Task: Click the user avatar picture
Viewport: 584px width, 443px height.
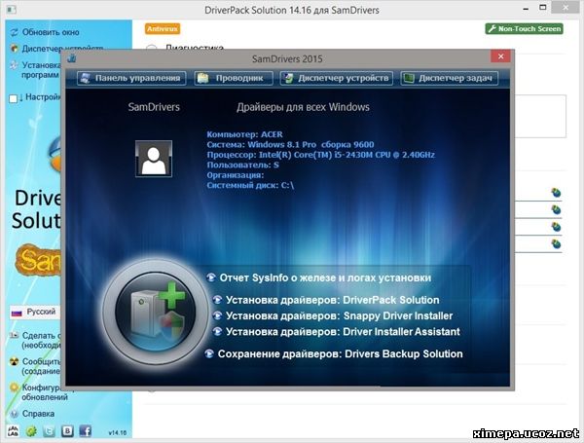Action: (156, 156)
